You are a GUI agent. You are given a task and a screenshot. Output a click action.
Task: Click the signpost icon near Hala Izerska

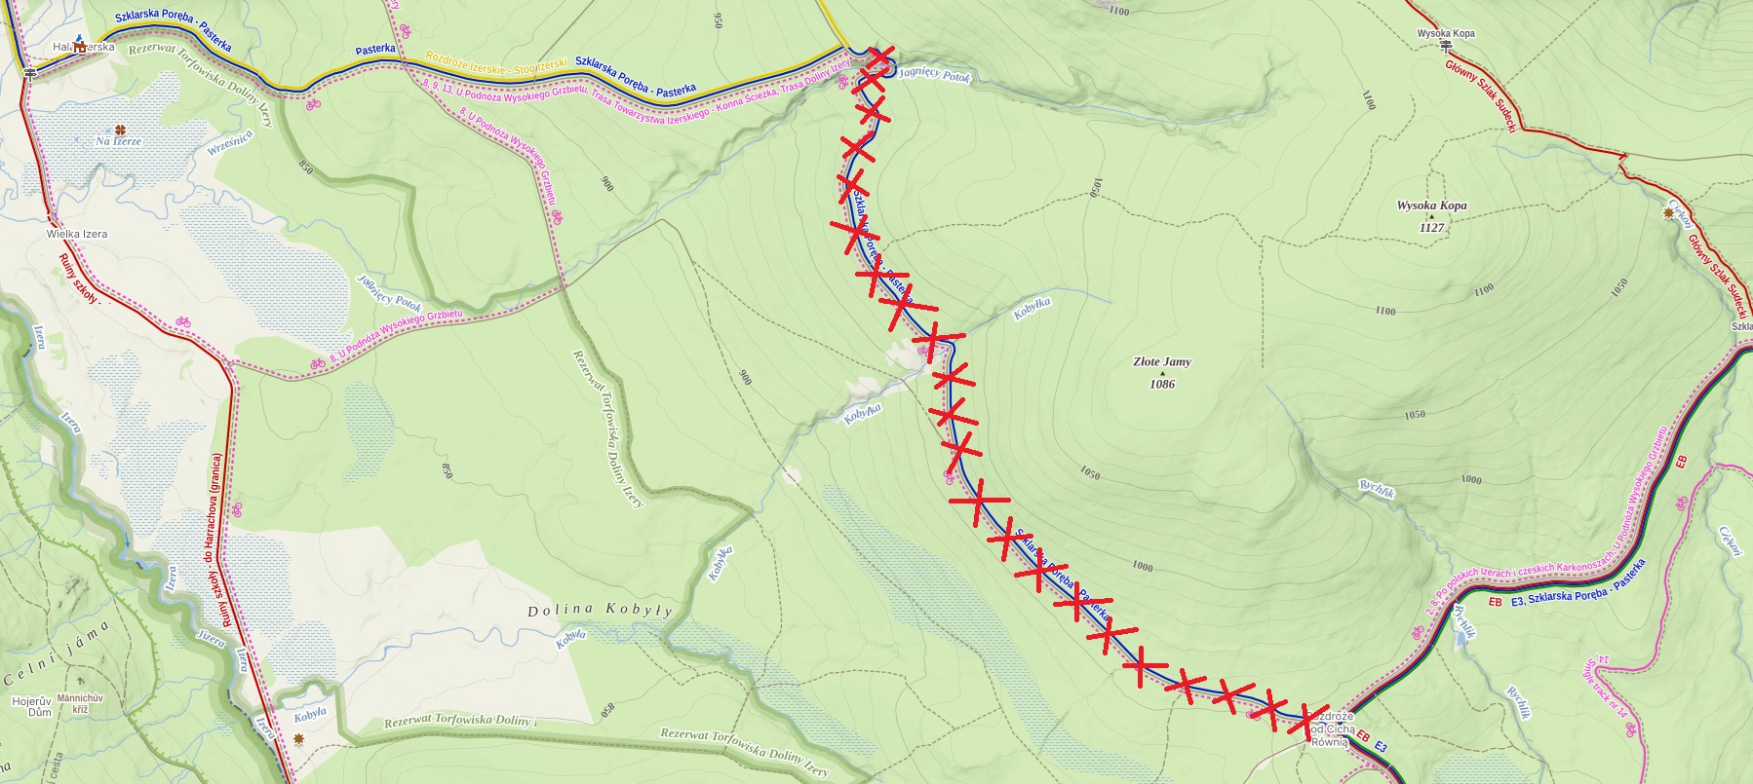(28, 73)
